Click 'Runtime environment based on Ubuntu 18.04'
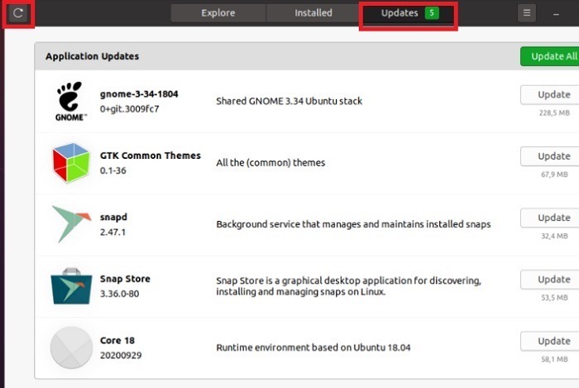The width and height of the screenshot is (579, 388). [313, 347]
